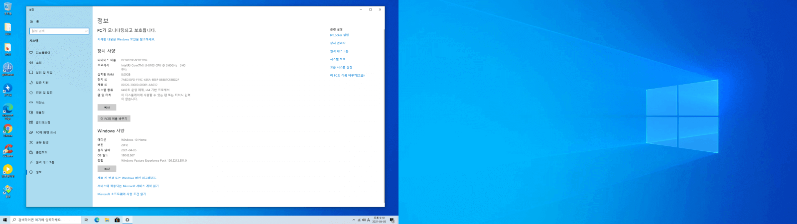The height and width of the screenshot is (224, 797).
Task: Open the 소리 sound settings icon
Action: 31,63
